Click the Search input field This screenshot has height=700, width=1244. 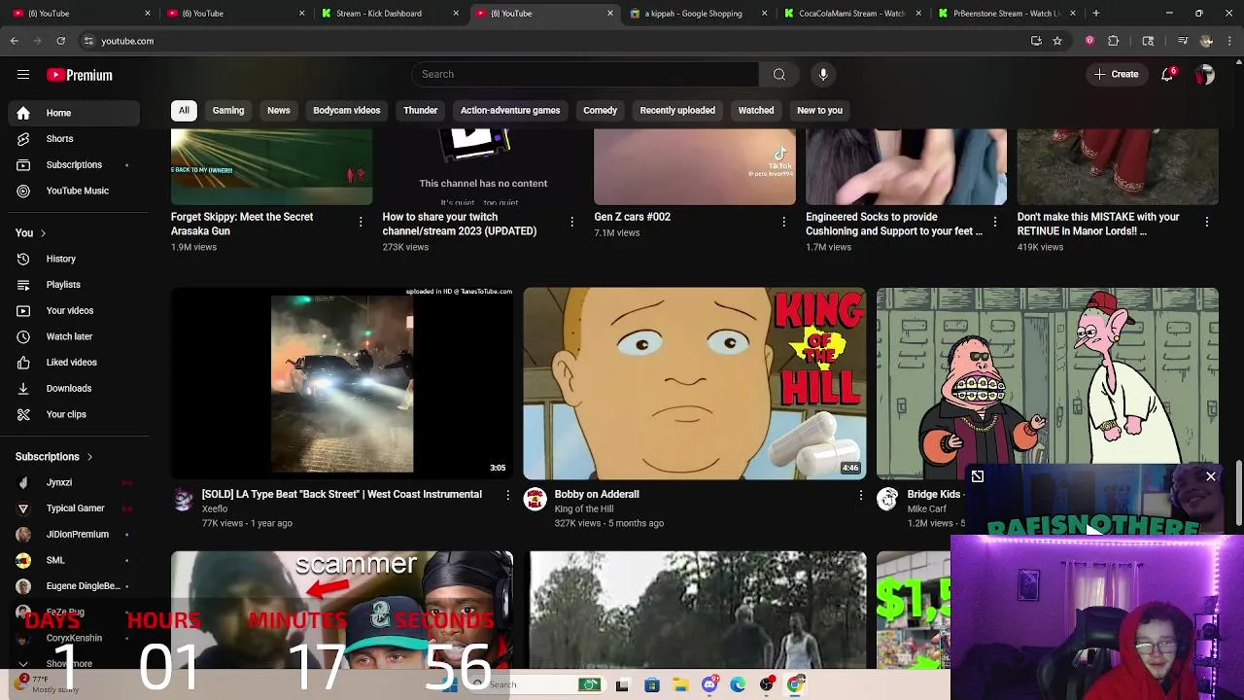pyautogui.click(x=585, y=74)
